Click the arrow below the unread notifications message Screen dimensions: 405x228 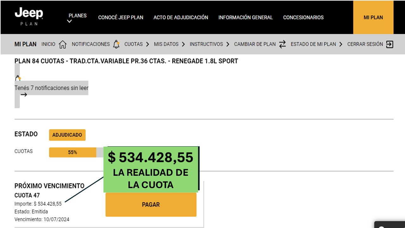24,95
